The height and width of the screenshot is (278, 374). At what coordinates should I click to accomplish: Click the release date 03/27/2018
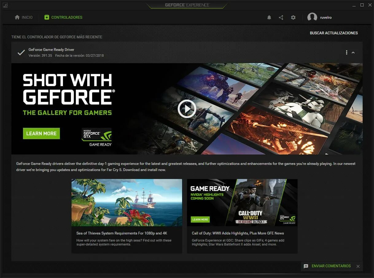click(95, 56)
